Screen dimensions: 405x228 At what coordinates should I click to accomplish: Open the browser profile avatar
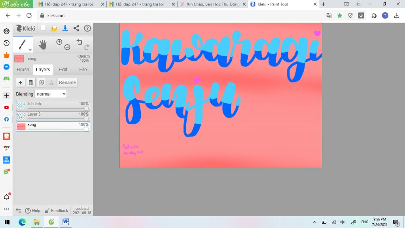pyautogui.click(x=385, y=15)
